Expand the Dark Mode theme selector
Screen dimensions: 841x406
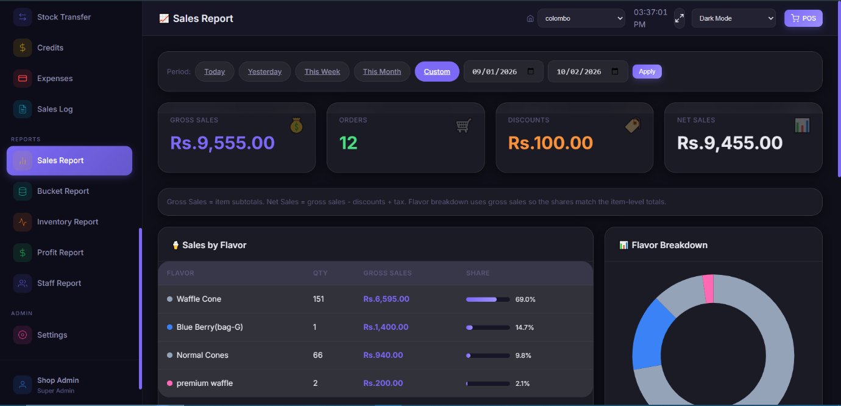(734, 18)
